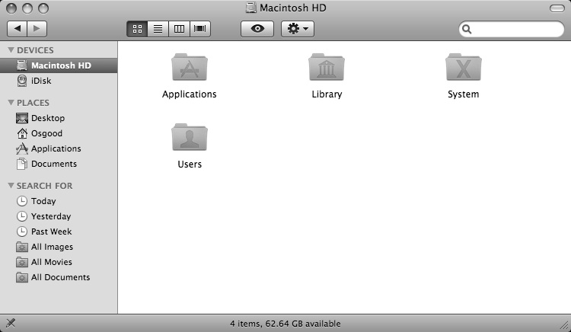
Task: Open the Library folder icon
Action: click(327, 68)
